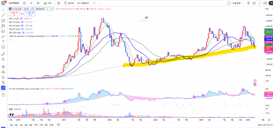The height and width of the screenshot is (128, 273).
Task: Click the blue buy price button 2,484.78
Action: (30, 13)
